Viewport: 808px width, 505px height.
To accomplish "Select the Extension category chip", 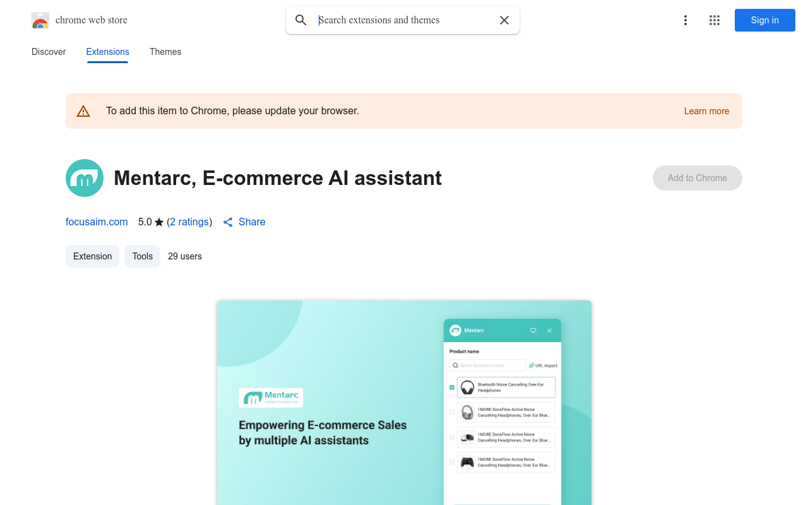I will [92, 256].
